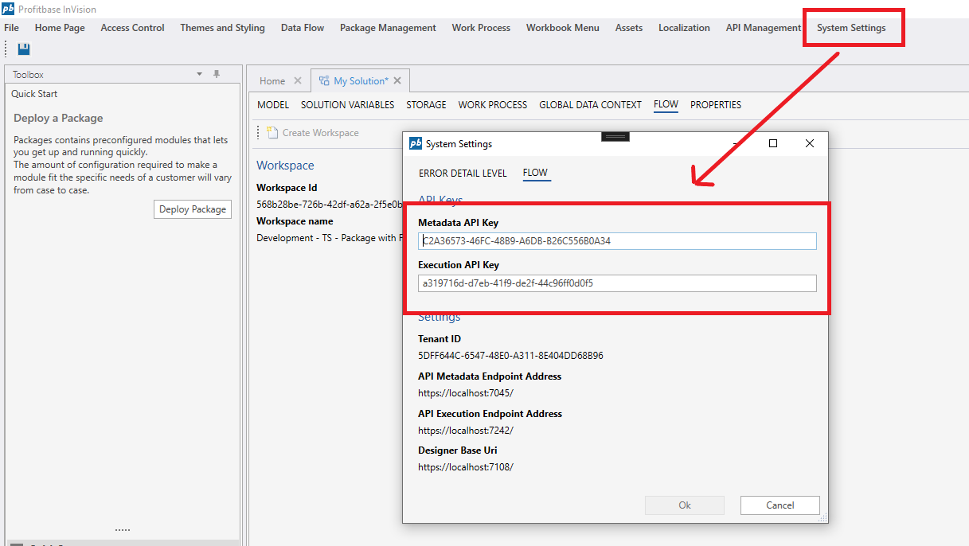This screenshot has height=546, width=969.
Task: Close the Home tab using its X
Action: coord(298,80)
